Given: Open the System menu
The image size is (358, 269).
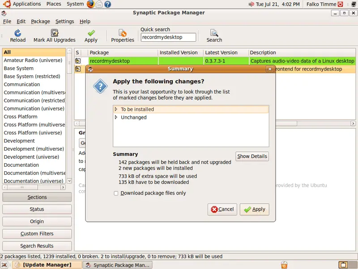Looking at the screenshot, I should tap(75, 4).
